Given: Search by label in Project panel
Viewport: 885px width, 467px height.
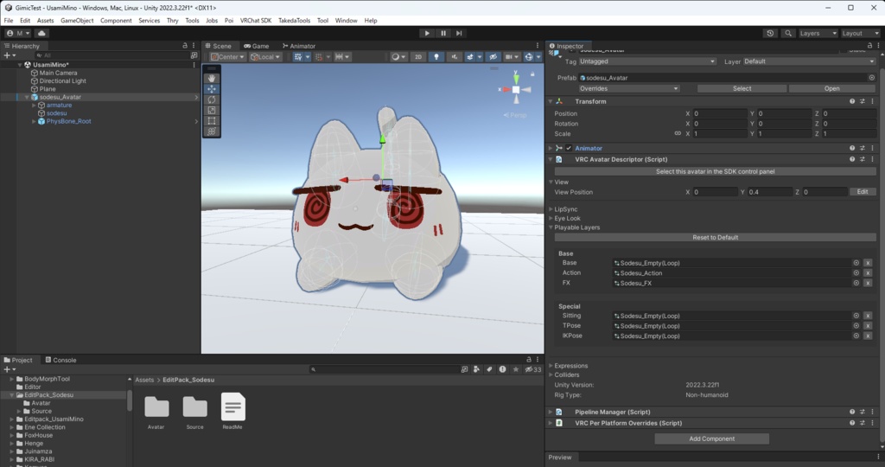Looking at the screenshot, I should pos(489,369).
